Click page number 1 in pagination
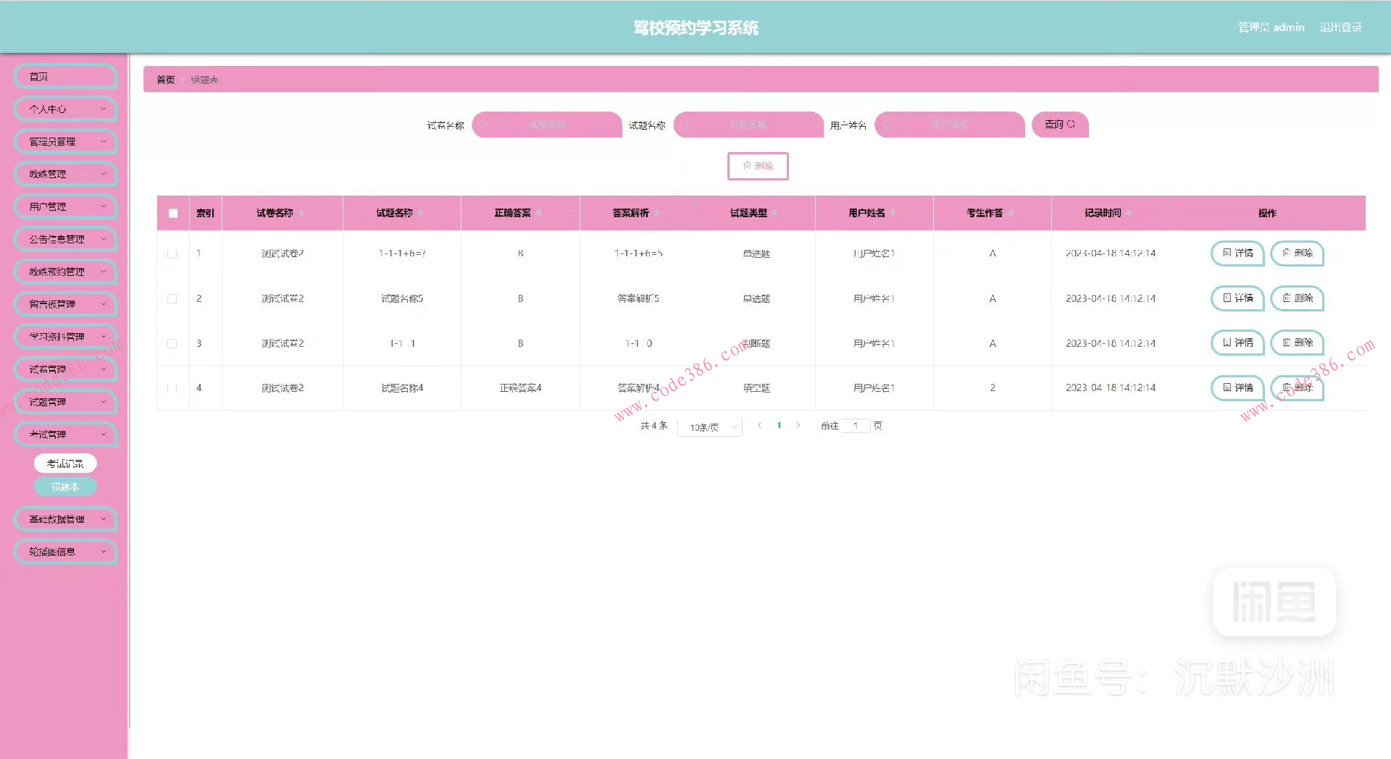 [x=779, y=426]
